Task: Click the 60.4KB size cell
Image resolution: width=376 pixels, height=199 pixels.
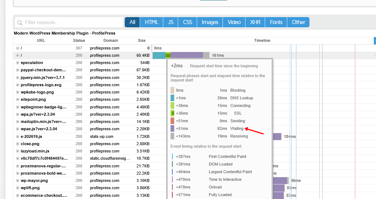Action: [143, 55]
